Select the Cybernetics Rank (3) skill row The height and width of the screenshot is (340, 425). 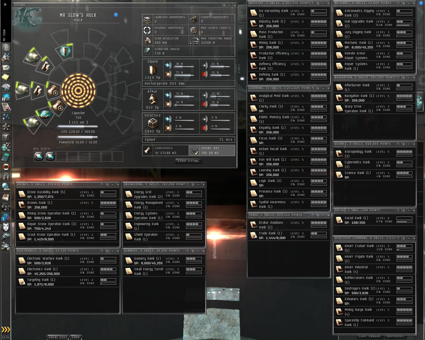[375, 164]
